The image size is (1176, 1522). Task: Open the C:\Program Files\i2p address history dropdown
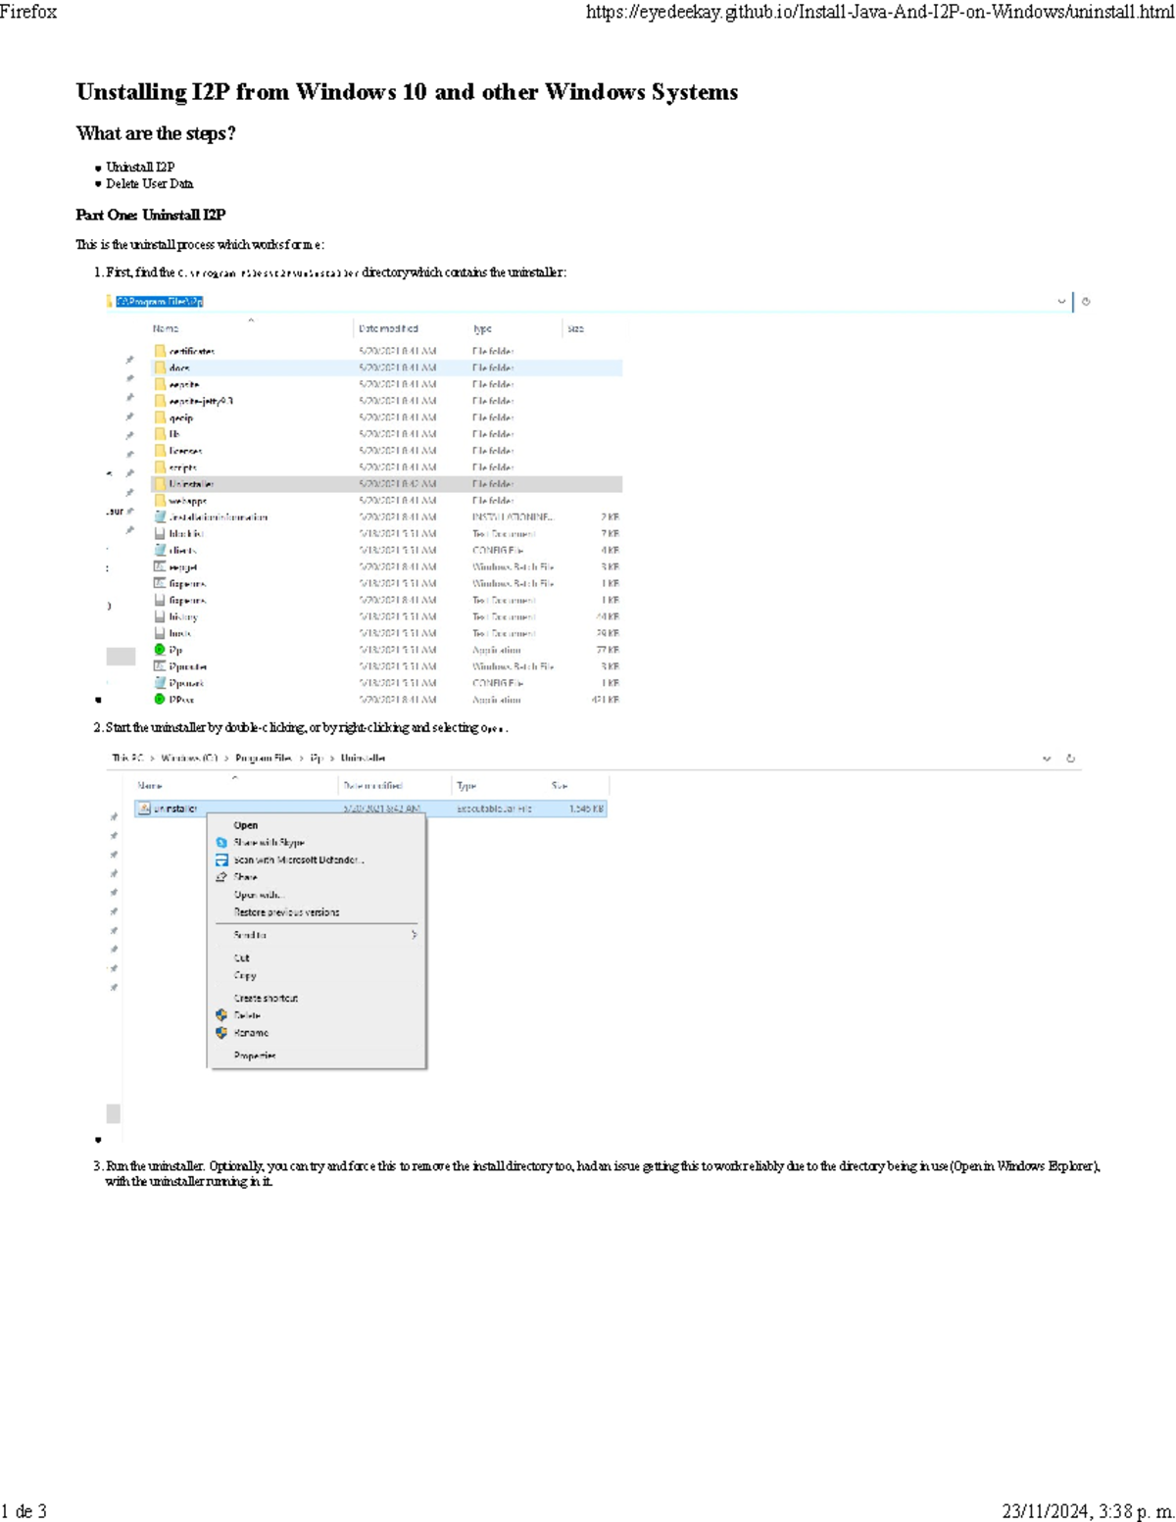(1061, 302)
